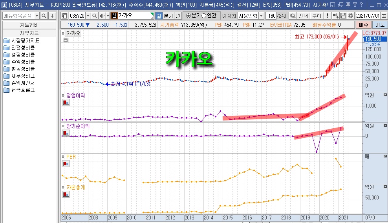Click the 당기순이익 panel bar chart icon
This screenshot has width=388, height=223.
66,133
